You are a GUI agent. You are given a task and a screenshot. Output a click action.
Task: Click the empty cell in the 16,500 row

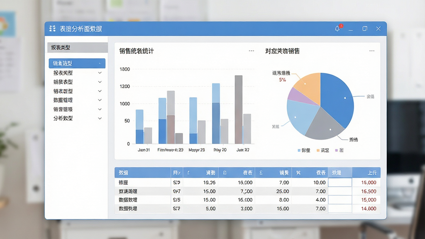click(x=340, y=191)
